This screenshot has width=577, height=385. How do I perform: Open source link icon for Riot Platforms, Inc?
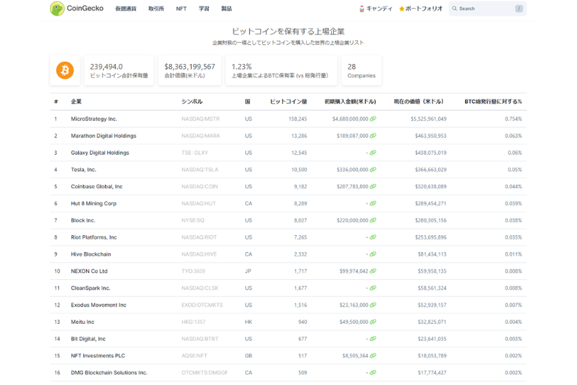373,237
